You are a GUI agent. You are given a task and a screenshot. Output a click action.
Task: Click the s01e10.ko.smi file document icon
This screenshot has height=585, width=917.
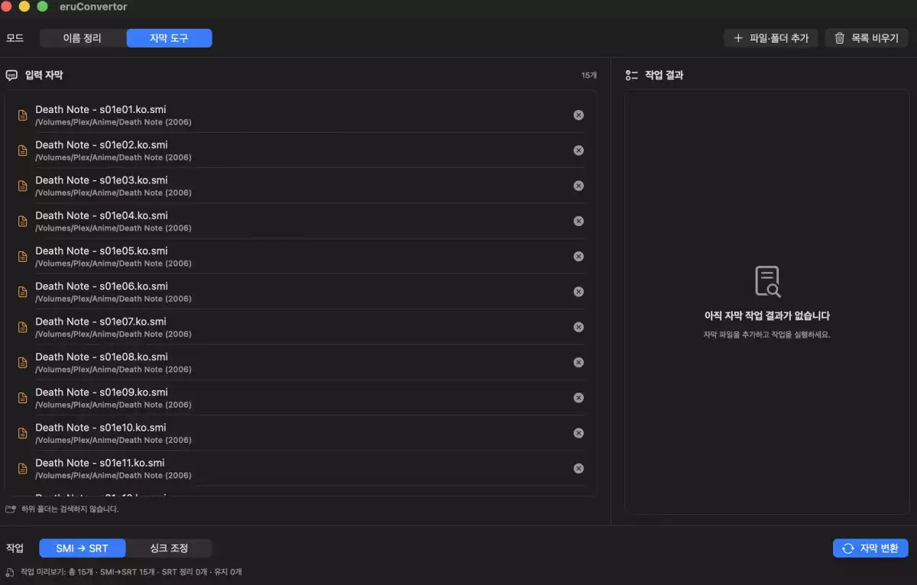click(23, 433)
